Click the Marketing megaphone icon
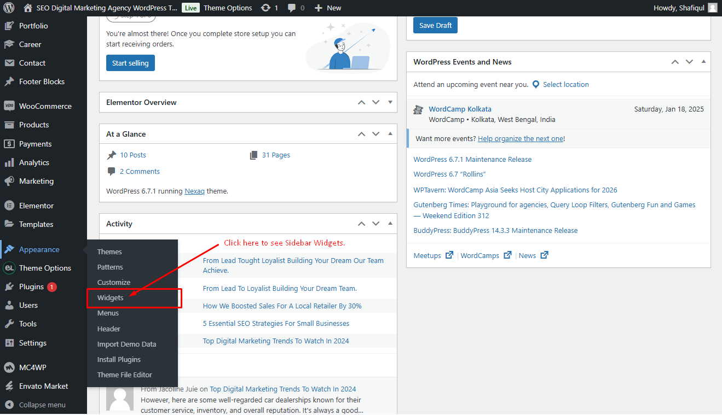The image size is (722, 415). click(x=9, y=181)
